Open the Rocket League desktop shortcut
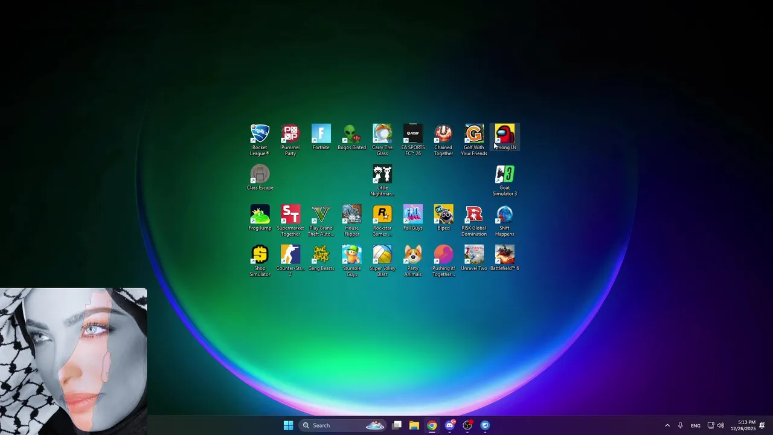Screen dimensions: 773x435 click(260, 140)
